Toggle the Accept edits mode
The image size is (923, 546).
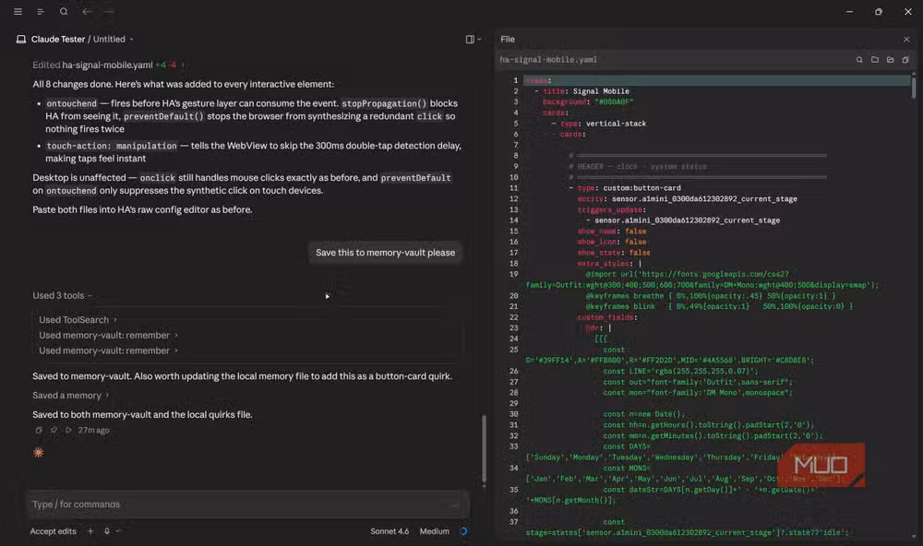click(x=53, y=531)
